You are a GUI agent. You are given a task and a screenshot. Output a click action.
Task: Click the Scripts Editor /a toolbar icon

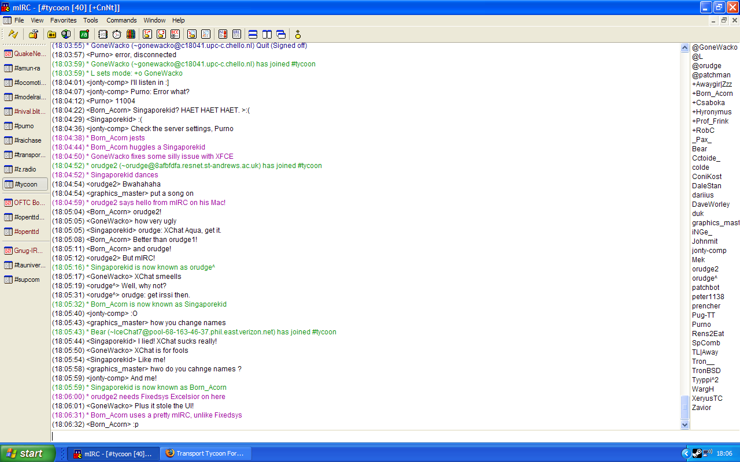click(x=84, y=34)
